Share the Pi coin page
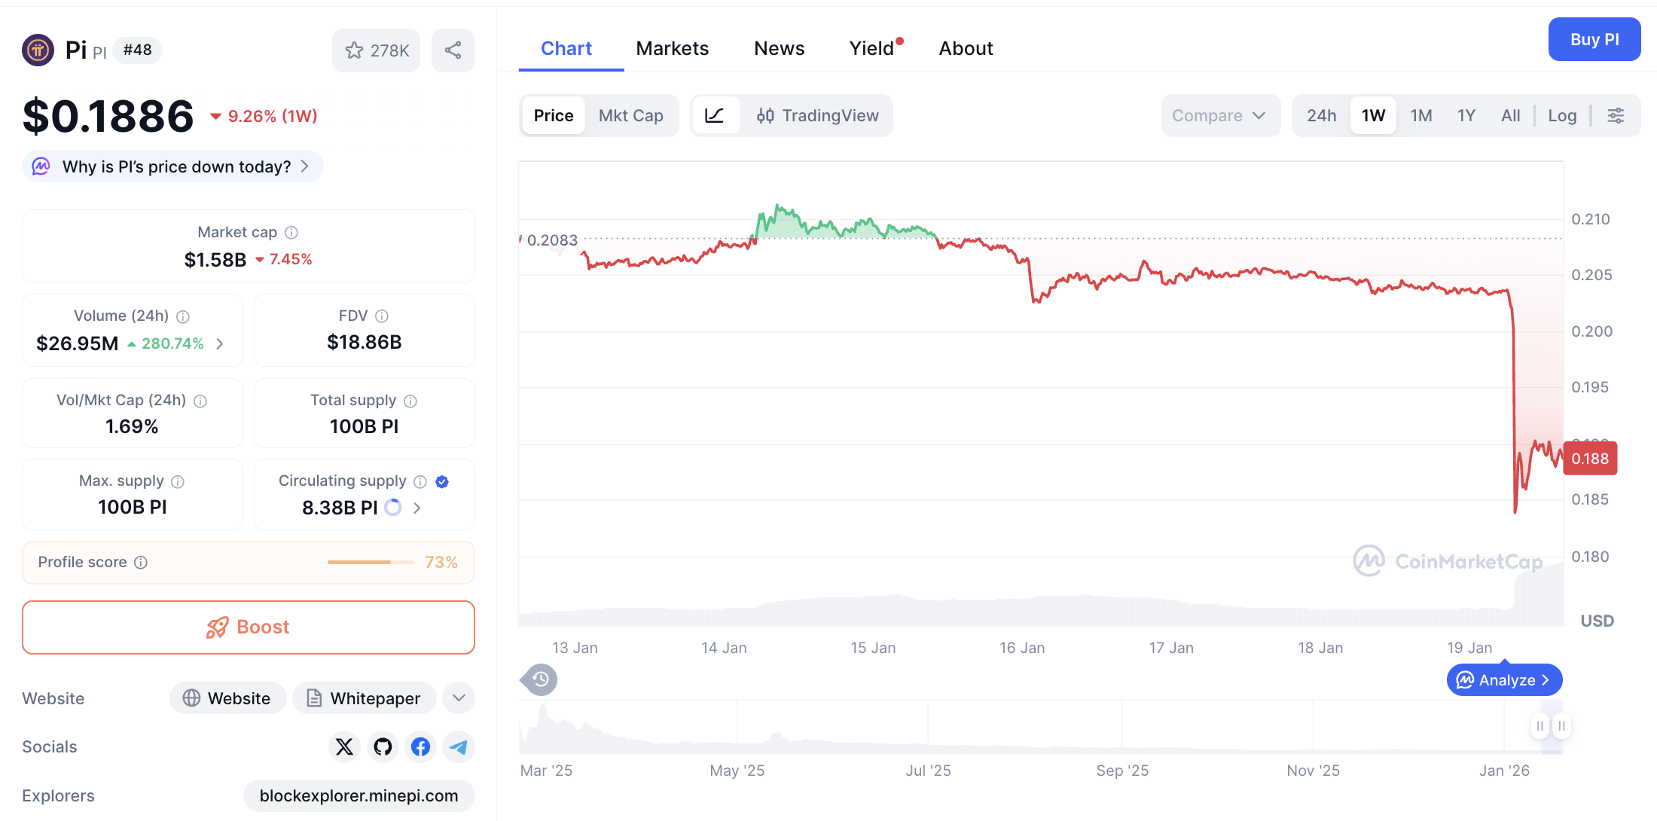 coord(453,50)
